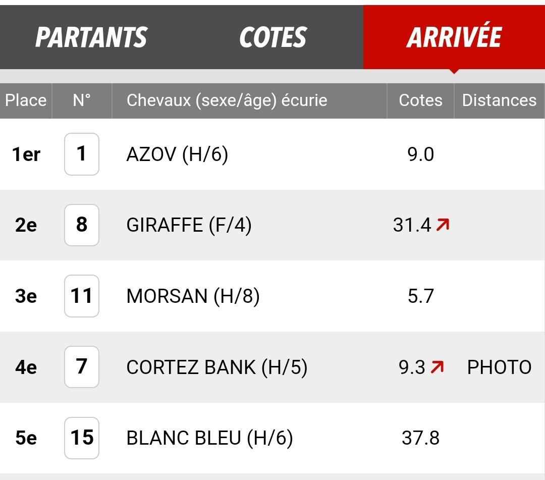Select CORTEZ BANK (H/5) horse name
Screen dimensions: 545x480
pyautogui.click(x=217, y=367)
